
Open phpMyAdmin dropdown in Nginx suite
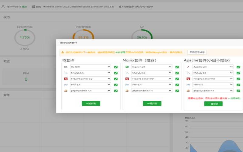152,91
